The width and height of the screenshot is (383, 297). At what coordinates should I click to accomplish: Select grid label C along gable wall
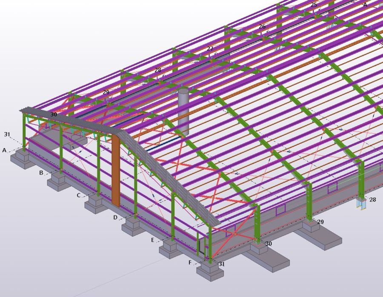tap(79, 195)
